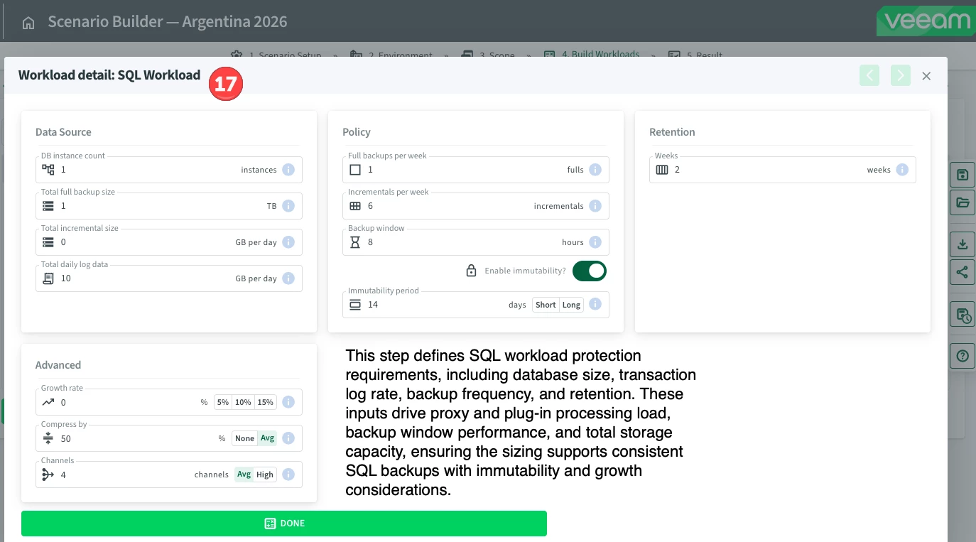Click info icon for Total daily log data
Viewport: 976px width, 542px height.
(288, 278)
